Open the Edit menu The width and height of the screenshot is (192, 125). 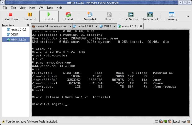pyautogui.click(x=13, y=8)
